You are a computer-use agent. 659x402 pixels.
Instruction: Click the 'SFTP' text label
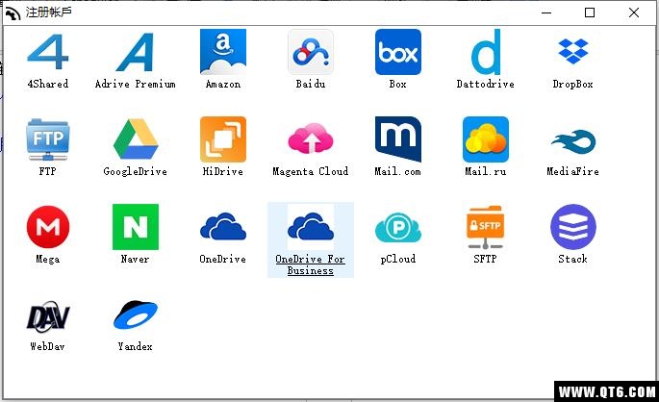(x=485, y=259)
